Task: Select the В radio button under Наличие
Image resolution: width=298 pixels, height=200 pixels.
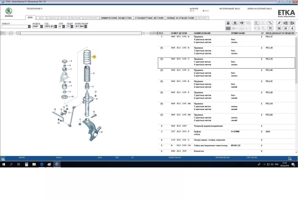Action: 191,11
